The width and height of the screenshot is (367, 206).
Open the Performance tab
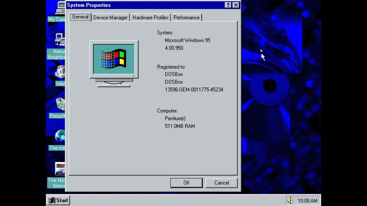tap(186, 17)
